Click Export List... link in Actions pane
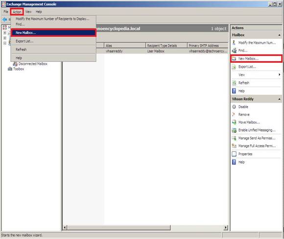The width and height of the screenshot is (284, 239). 247,67
